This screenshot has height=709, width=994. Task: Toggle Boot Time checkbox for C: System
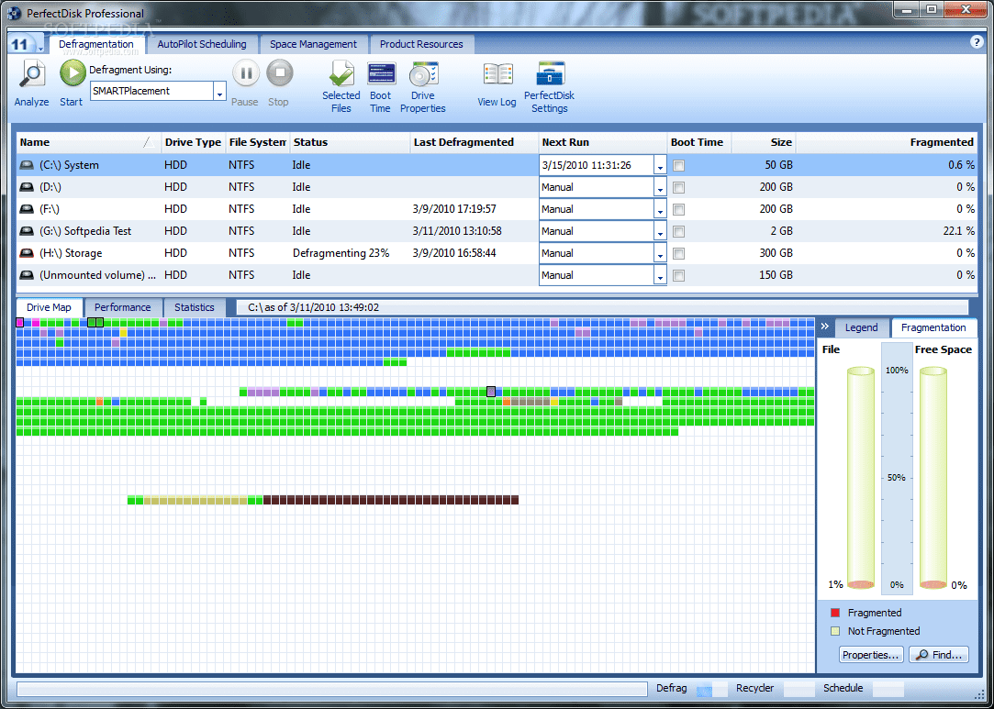[x=679, y=165]
